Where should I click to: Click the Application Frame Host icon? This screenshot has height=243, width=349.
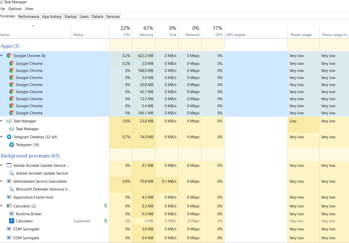[x=9, y=197]
